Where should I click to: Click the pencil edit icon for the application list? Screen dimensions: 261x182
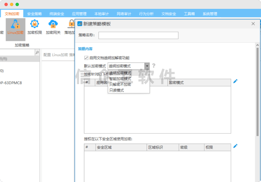235,81
